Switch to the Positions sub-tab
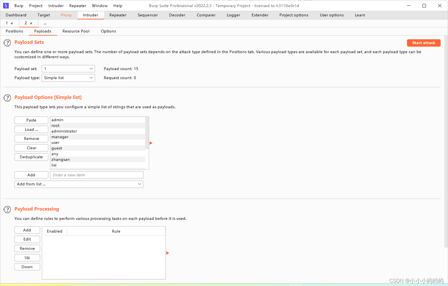 coord(14,31)
